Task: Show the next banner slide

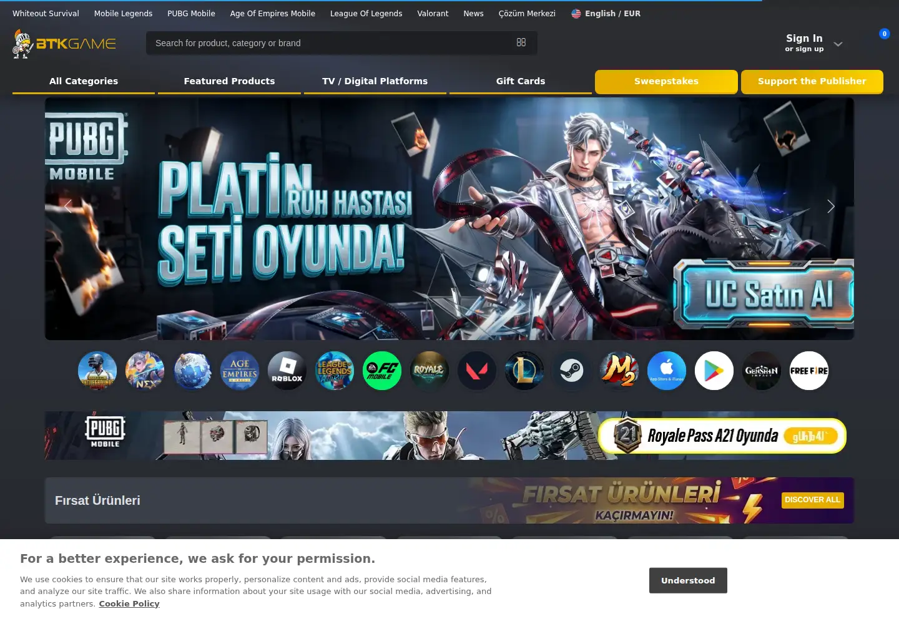Action: (x=830, y=207)
